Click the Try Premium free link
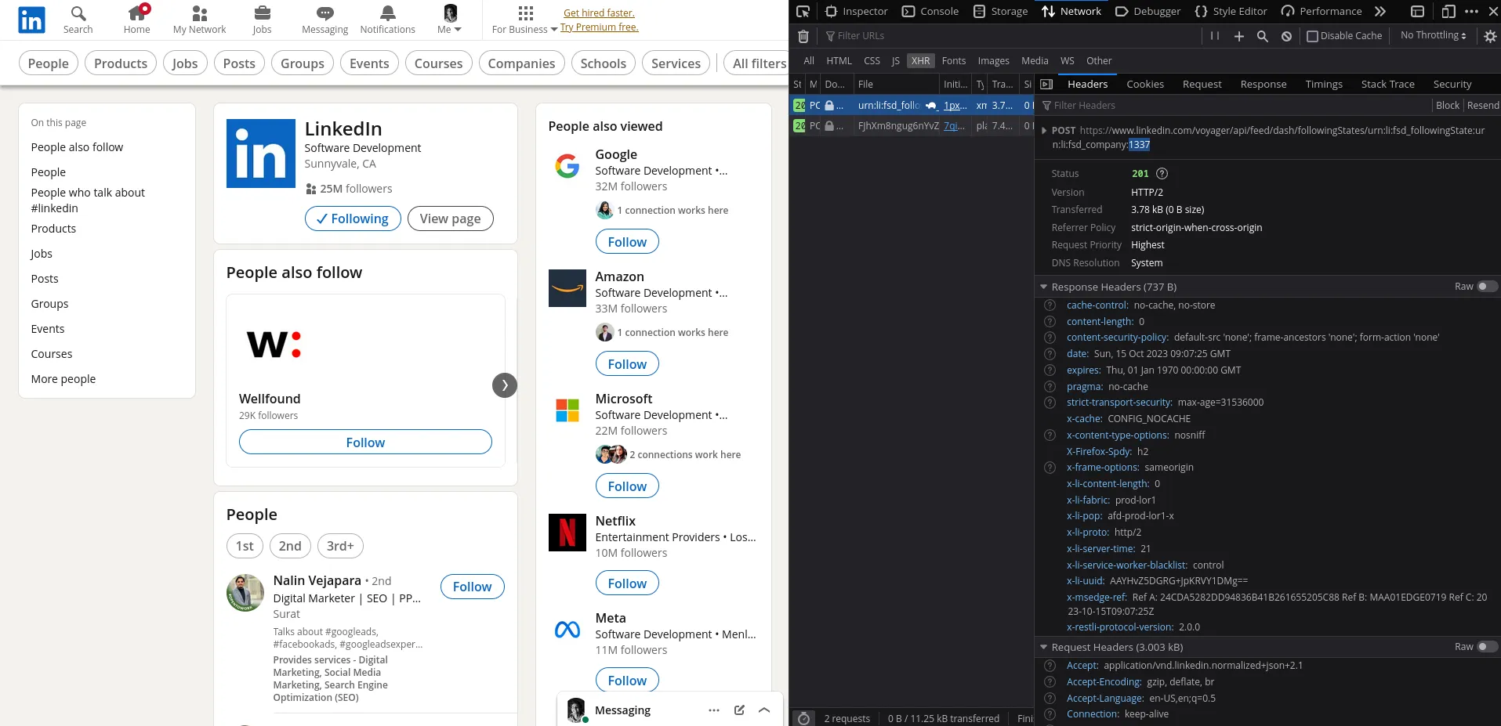The image size is (1501, 726). [x=600, y=27]
